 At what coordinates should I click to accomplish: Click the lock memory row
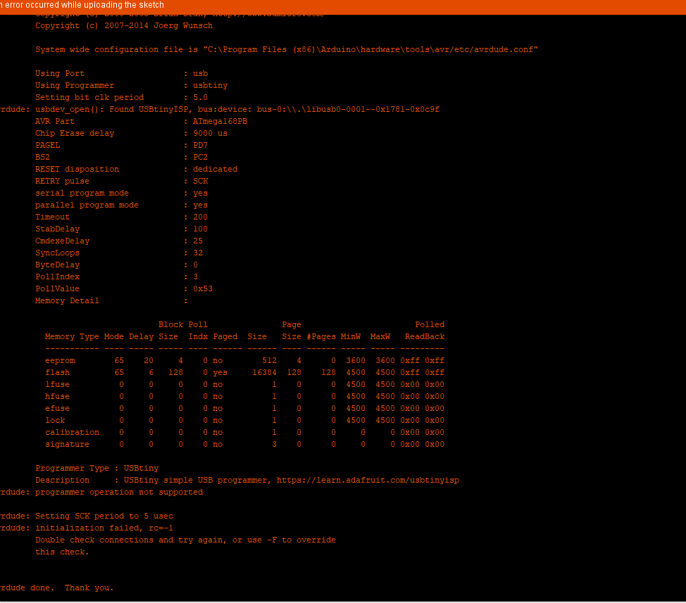click(x=244, y=420)
